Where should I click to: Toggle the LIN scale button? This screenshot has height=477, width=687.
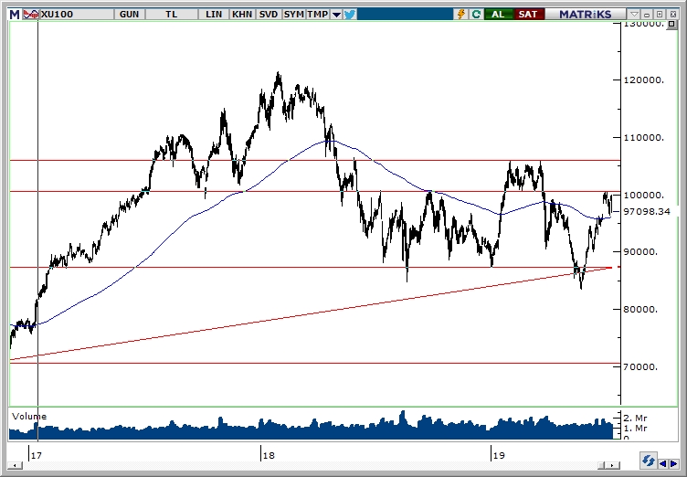(x=214, y=15)
